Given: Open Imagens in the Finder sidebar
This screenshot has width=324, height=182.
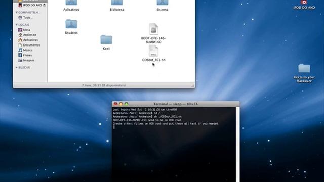Looking at the screenshot, I should click(26, 60).
